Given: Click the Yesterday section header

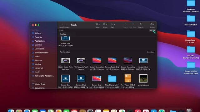Looking at the screenshot, I should click(x=65, y=52).
